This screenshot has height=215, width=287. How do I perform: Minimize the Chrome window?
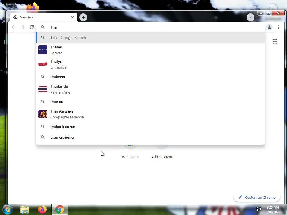(261, 13)
